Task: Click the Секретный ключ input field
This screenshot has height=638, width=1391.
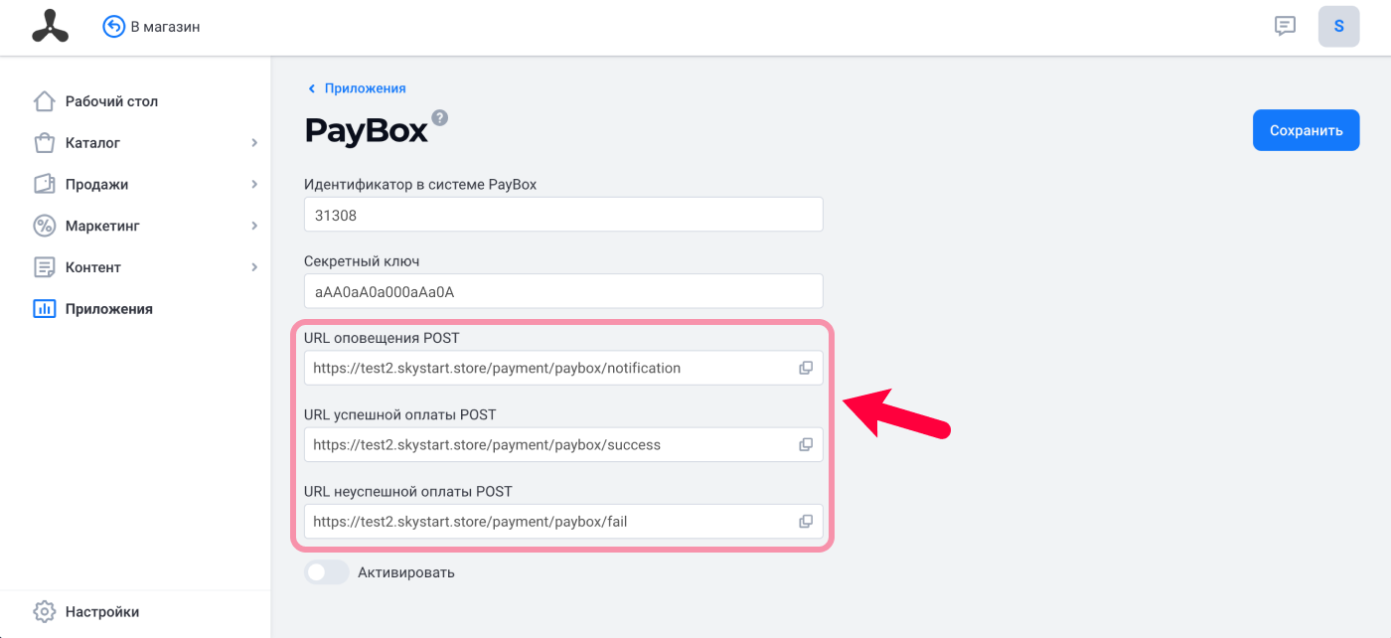Action: (x=563, y=291)
